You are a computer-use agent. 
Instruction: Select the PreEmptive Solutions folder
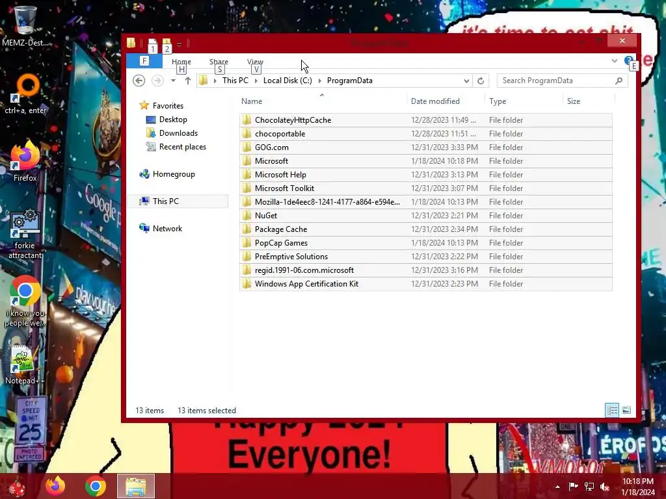[425, 257]
